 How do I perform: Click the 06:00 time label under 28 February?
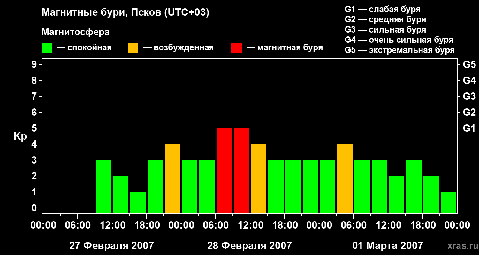point(216,225)
